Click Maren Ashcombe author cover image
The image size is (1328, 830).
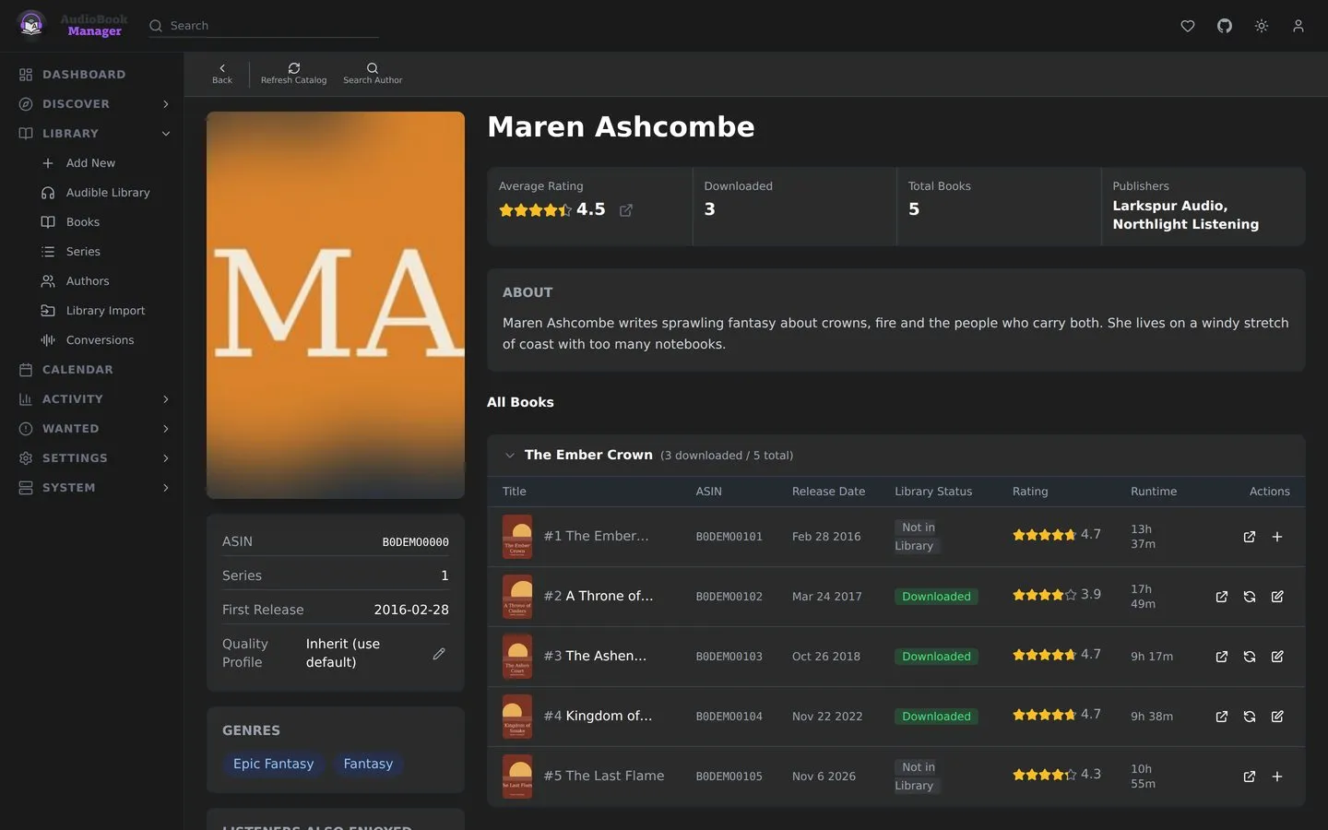[336, 305]
